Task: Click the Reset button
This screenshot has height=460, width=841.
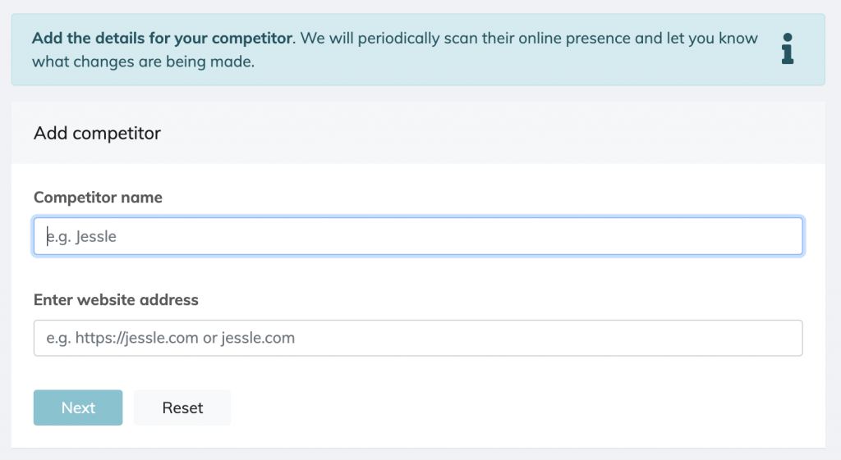Action: tap(182, 408)
